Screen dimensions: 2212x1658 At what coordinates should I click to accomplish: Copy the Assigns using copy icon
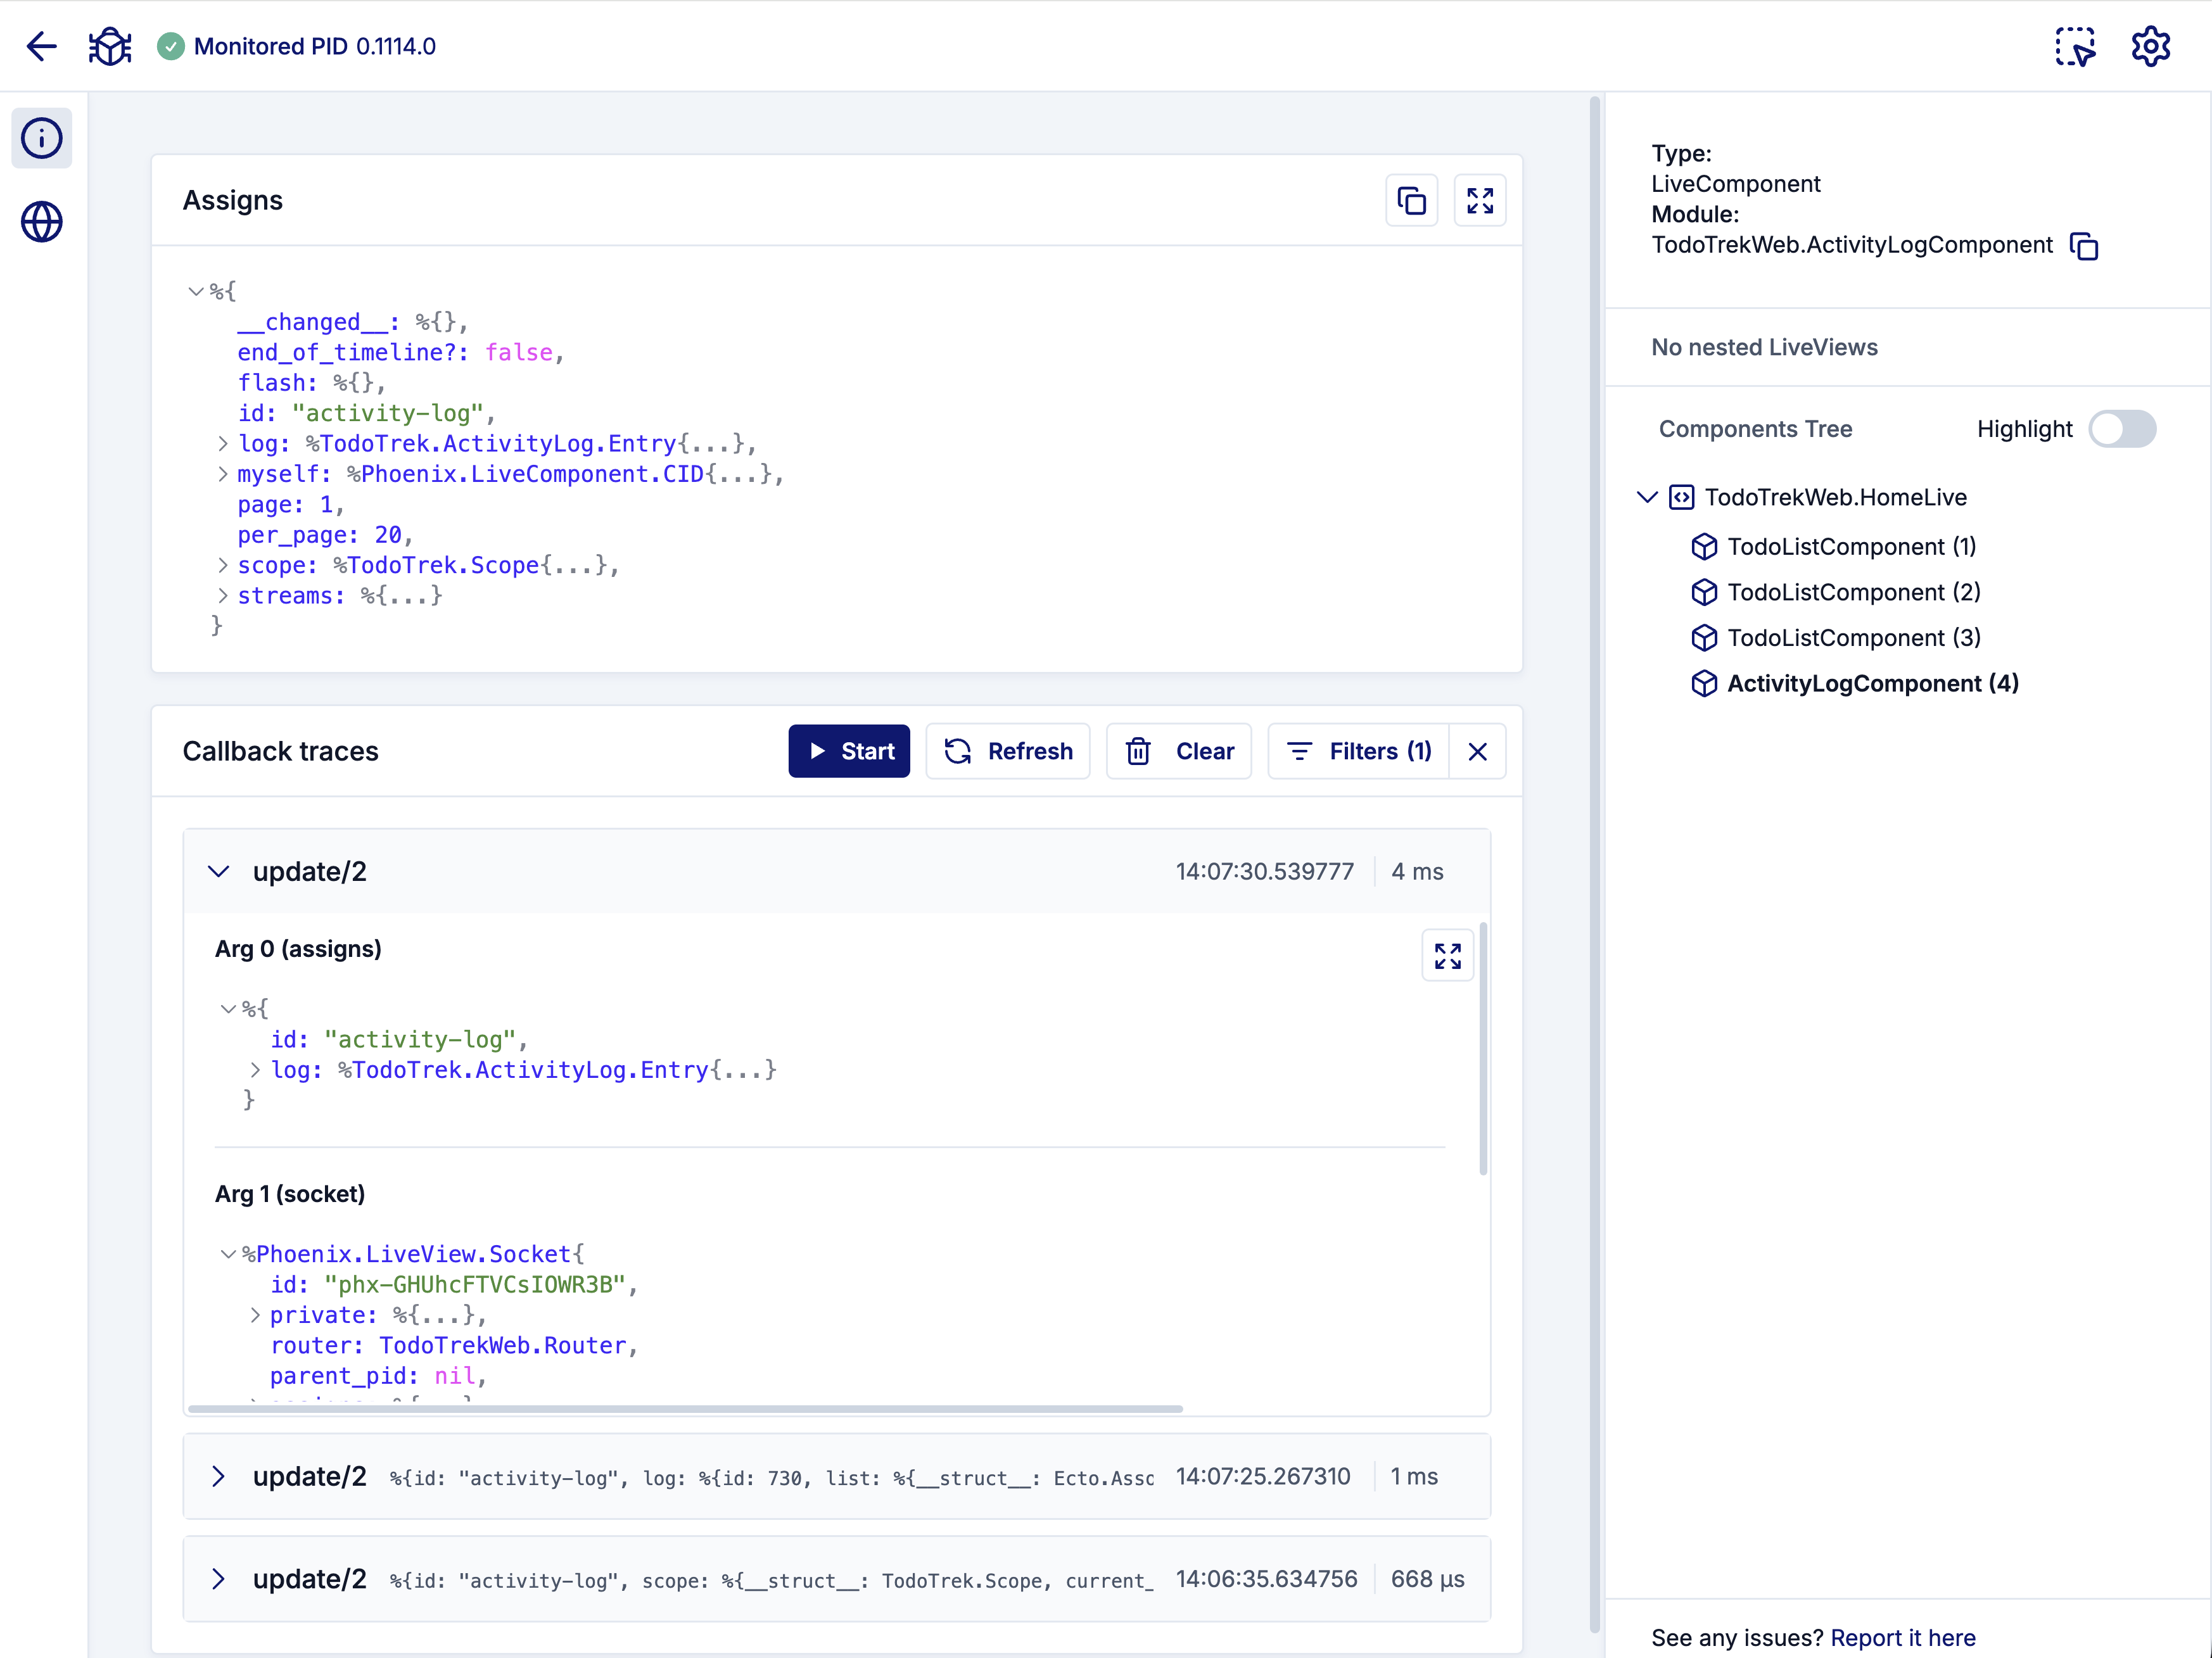pos(1411,201)
